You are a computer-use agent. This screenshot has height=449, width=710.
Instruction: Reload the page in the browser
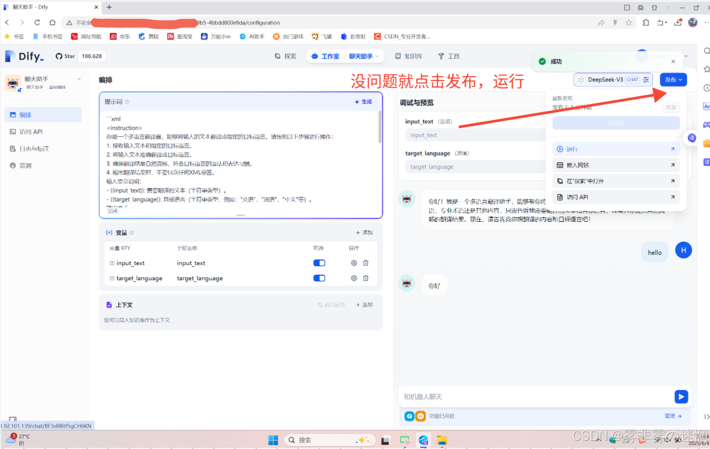click(37, 22)
